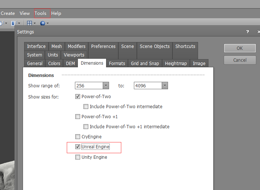Screen dimensions: 260x190
Task: Click the Cancel button
Action: click(x=240, y=60)
